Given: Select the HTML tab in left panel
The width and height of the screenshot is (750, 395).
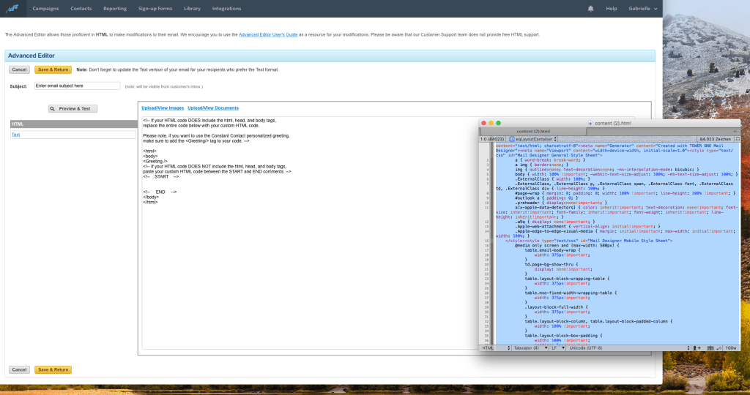Looking at the screenshot, I should pyautogui.click(x=74, y=124).
